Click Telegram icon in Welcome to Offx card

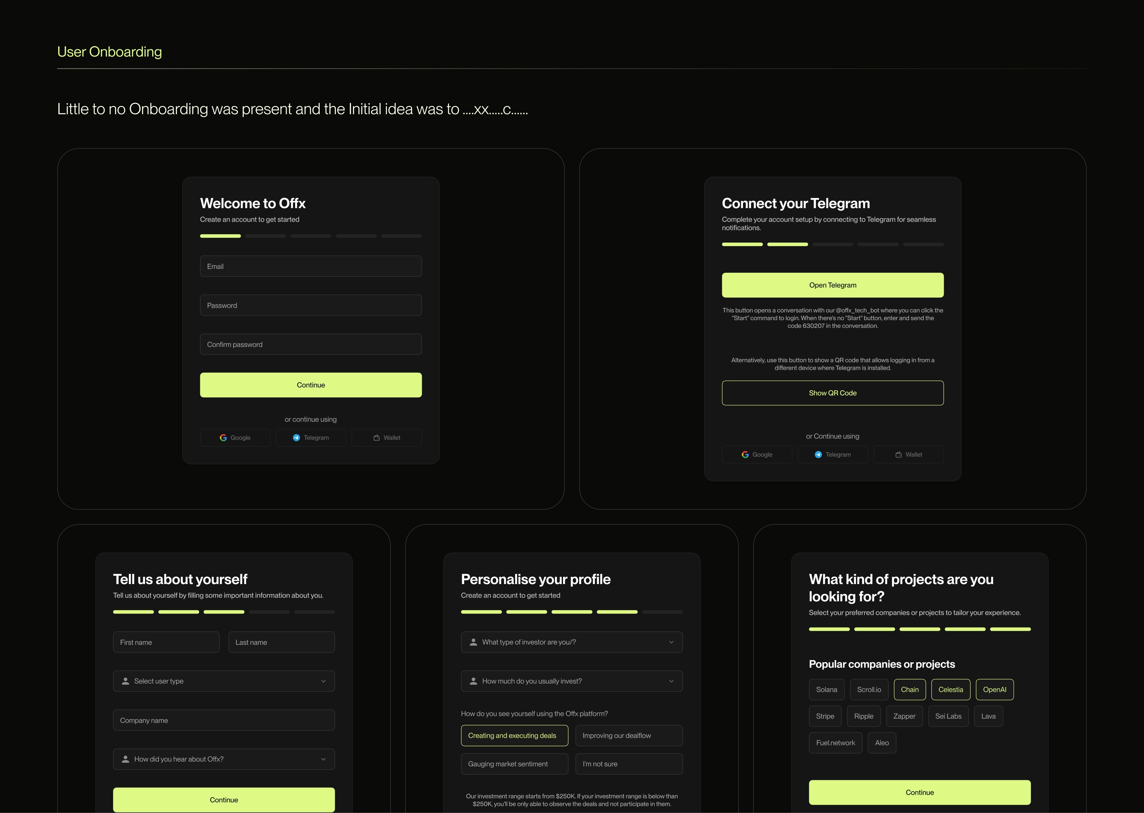[296, 438]
